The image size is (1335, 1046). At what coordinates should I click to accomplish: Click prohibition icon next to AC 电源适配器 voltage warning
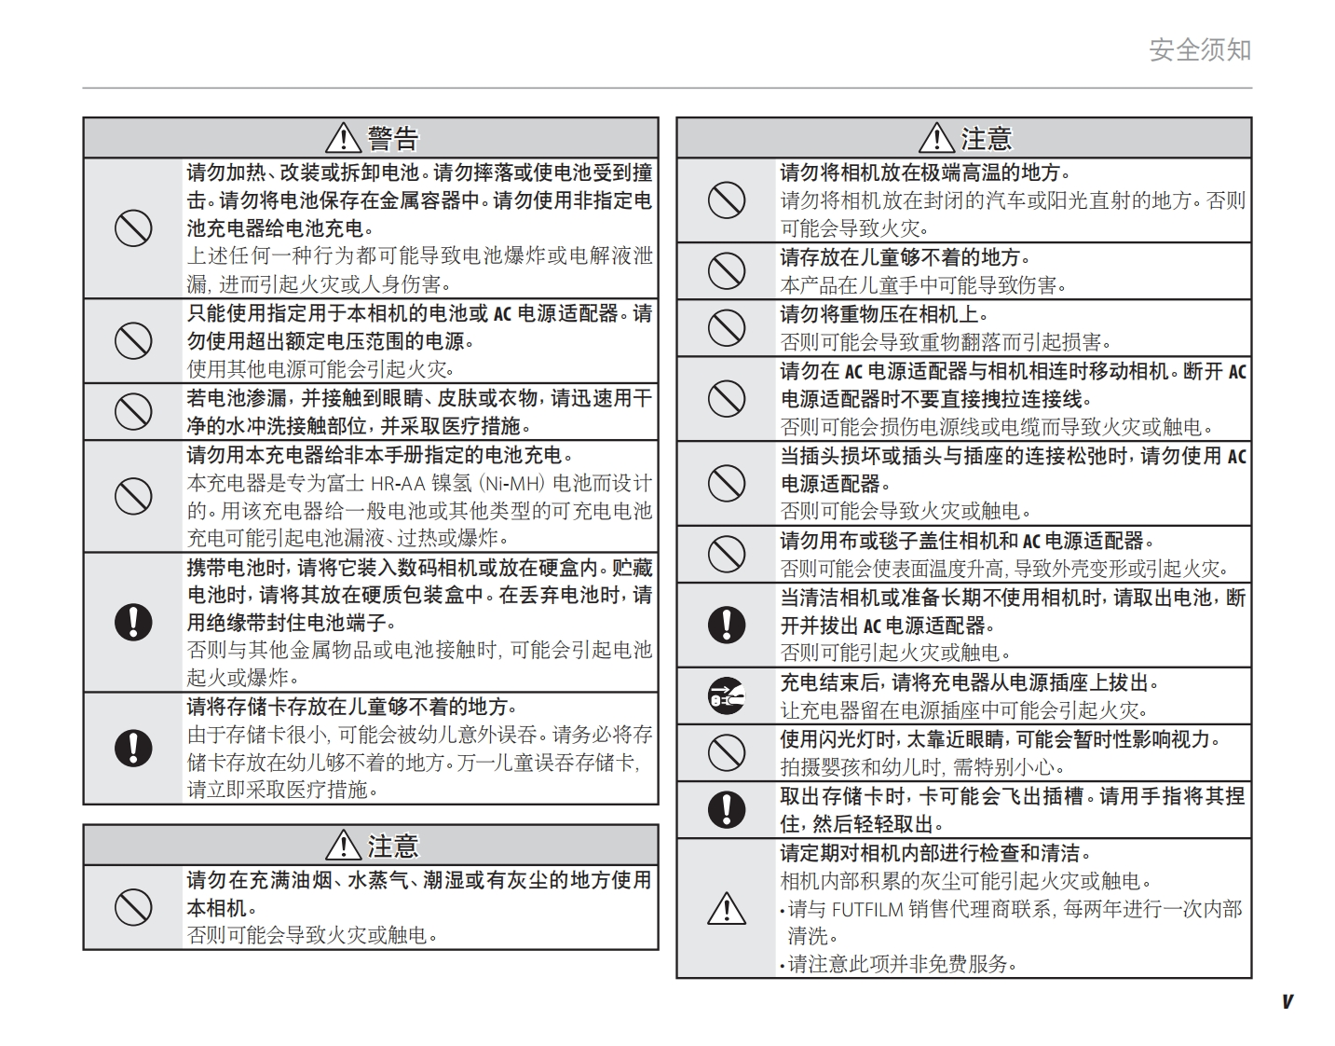coord(133,340)
